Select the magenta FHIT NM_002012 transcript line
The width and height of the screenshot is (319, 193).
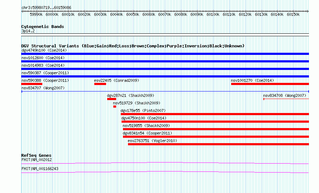tap(165, 163)
